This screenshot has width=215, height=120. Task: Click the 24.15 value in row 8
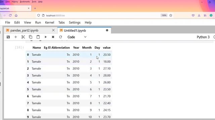pyautogui.click(x=107, y=110)
